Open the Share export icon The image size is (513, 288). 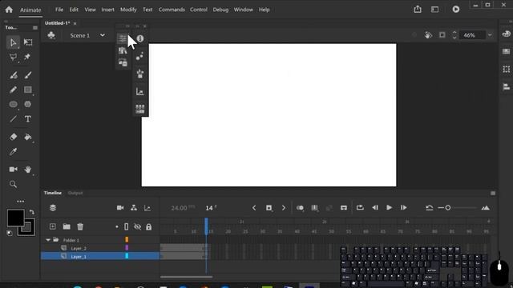(418, 9)
